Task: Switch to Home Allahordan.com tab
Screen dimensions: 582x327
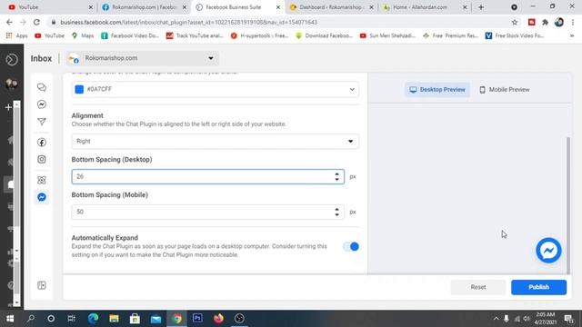Action: tap(425, 7)
